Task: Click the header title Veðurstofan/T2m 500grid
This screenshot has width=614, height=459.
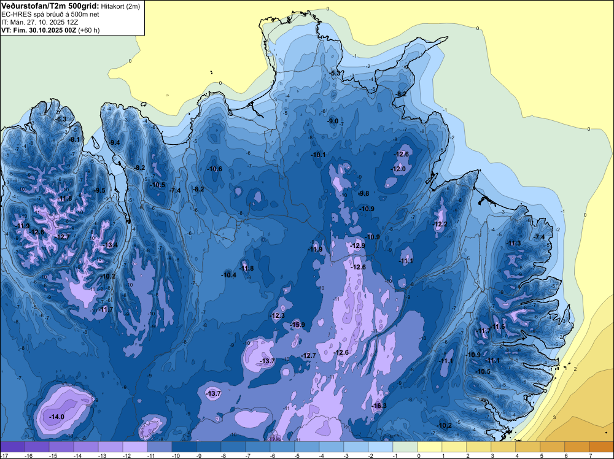Action: [50, 6]
